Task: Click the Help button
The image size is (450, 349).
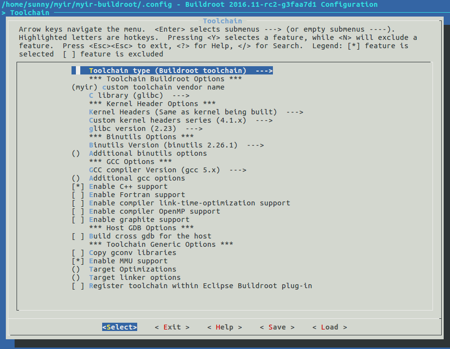Action: [x=225, y=327]
